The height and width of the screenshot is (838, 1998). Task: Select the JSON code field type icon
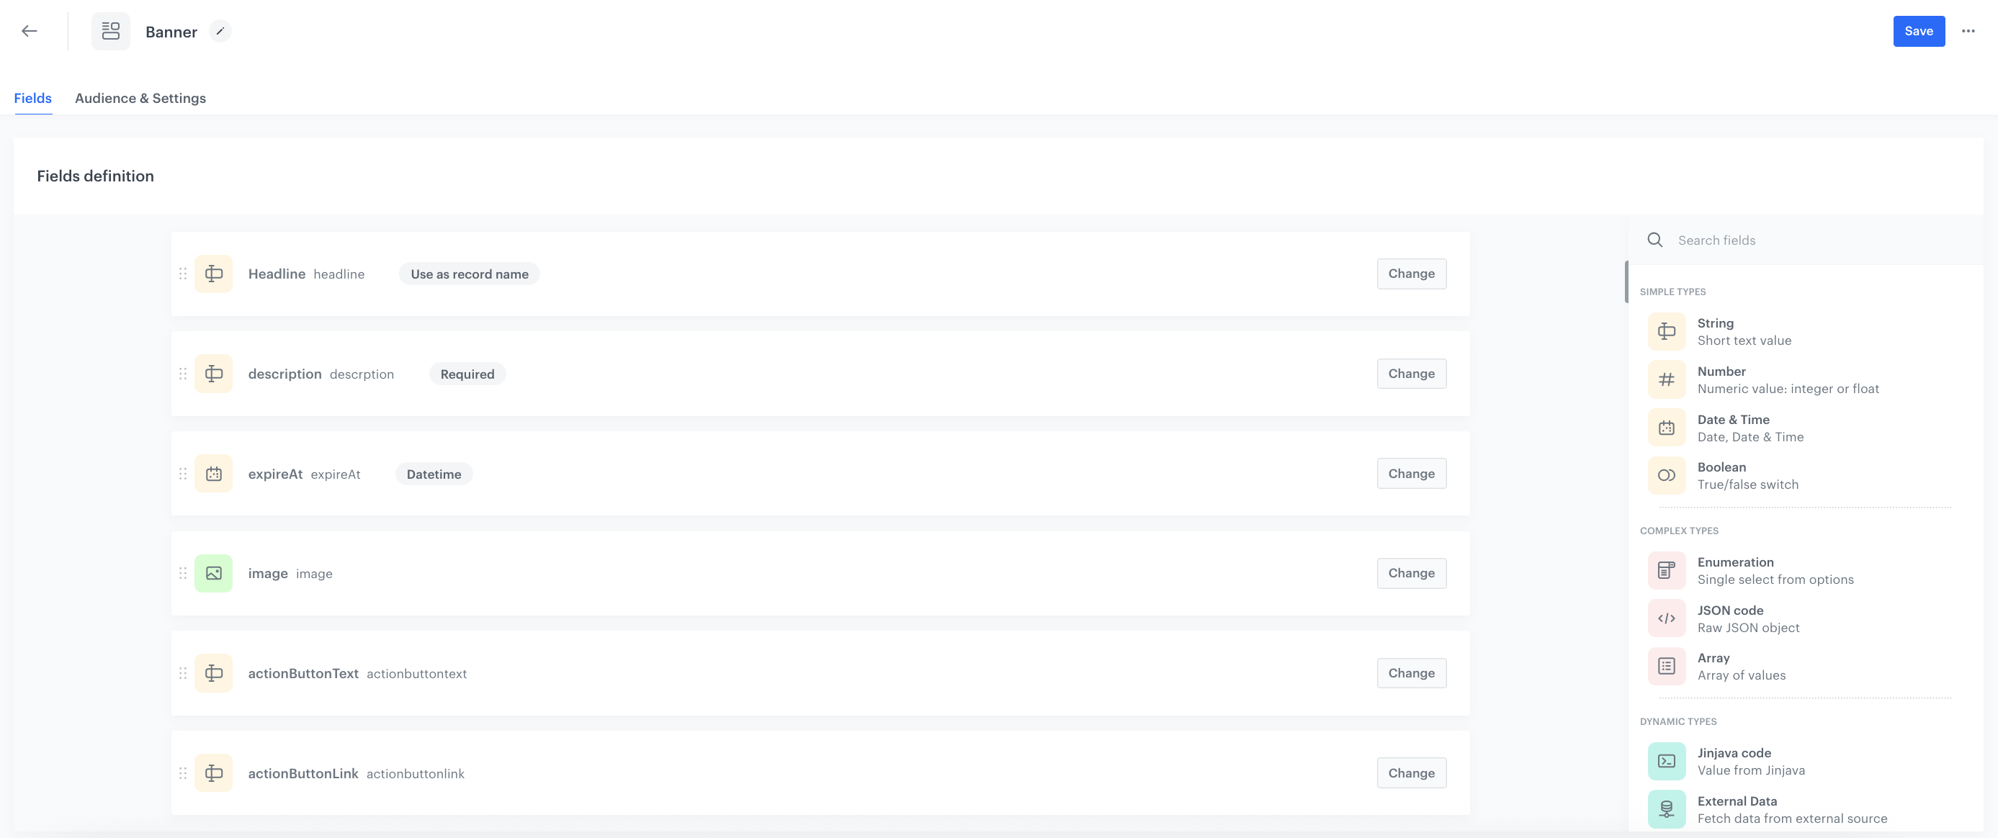(1666, 618)
